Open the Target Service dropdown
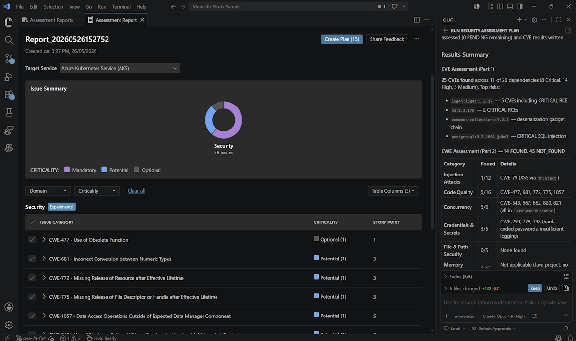576x341 pixels. [120, 68]
